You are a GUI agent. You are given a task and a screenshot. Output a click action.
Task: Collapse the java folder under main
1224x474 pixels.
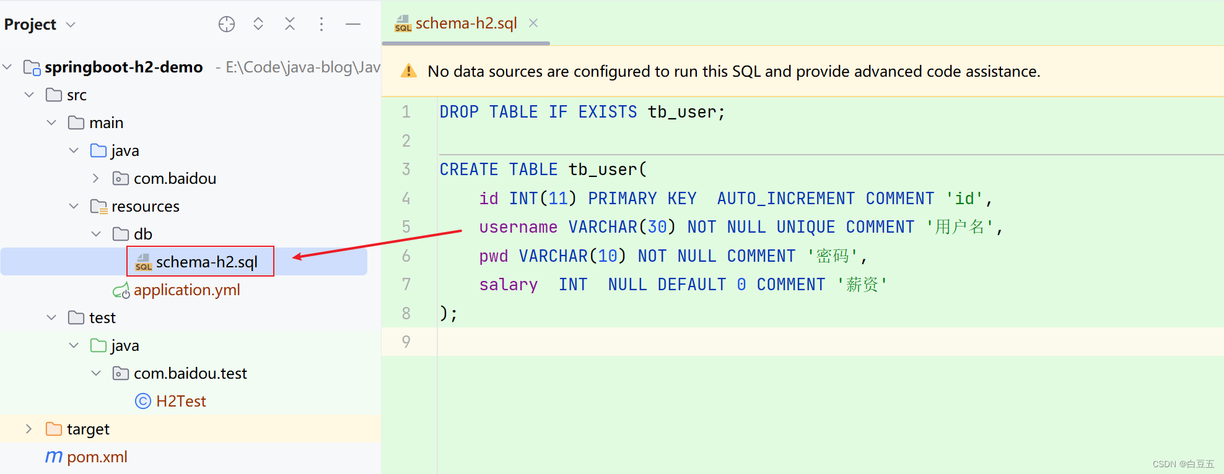[74, 150]
